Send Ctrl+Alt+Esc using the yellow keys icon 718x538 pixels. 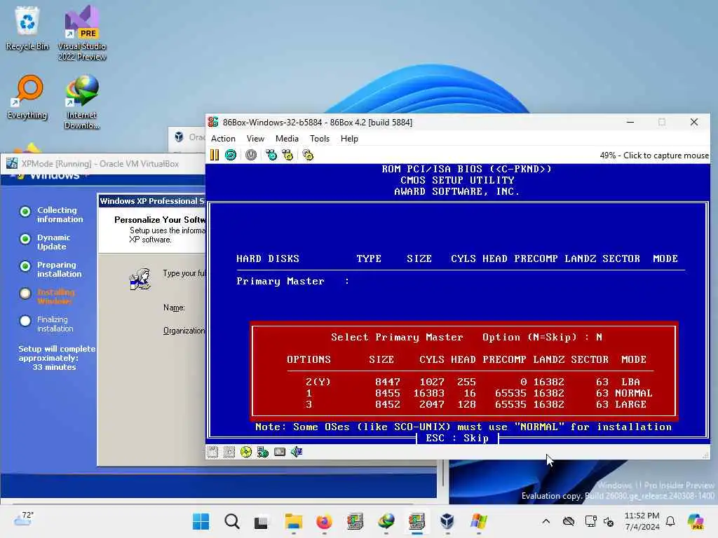point(287,155)
